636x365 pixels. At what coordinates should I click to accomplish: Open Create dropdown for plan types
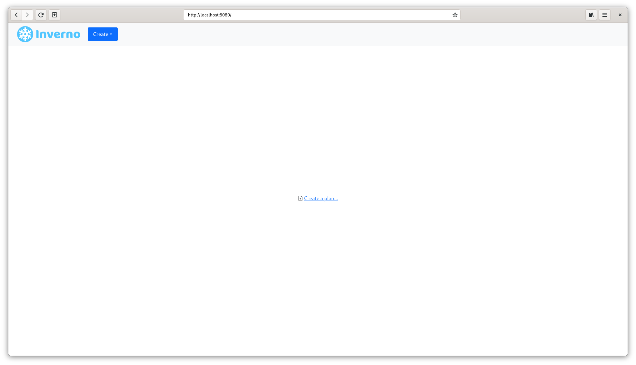click(x=103, y=34)
